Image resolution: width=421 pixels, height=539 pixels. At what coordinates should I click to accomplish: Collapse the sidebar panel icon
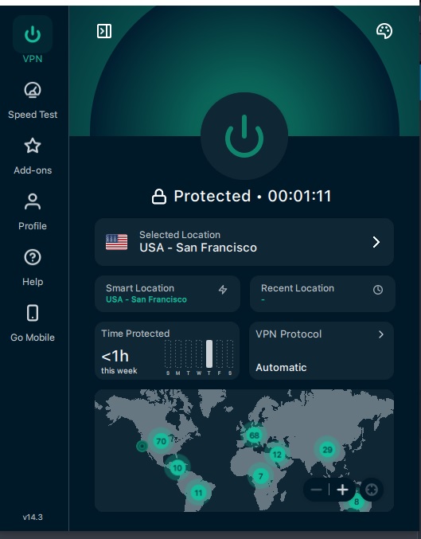point(104,31)
